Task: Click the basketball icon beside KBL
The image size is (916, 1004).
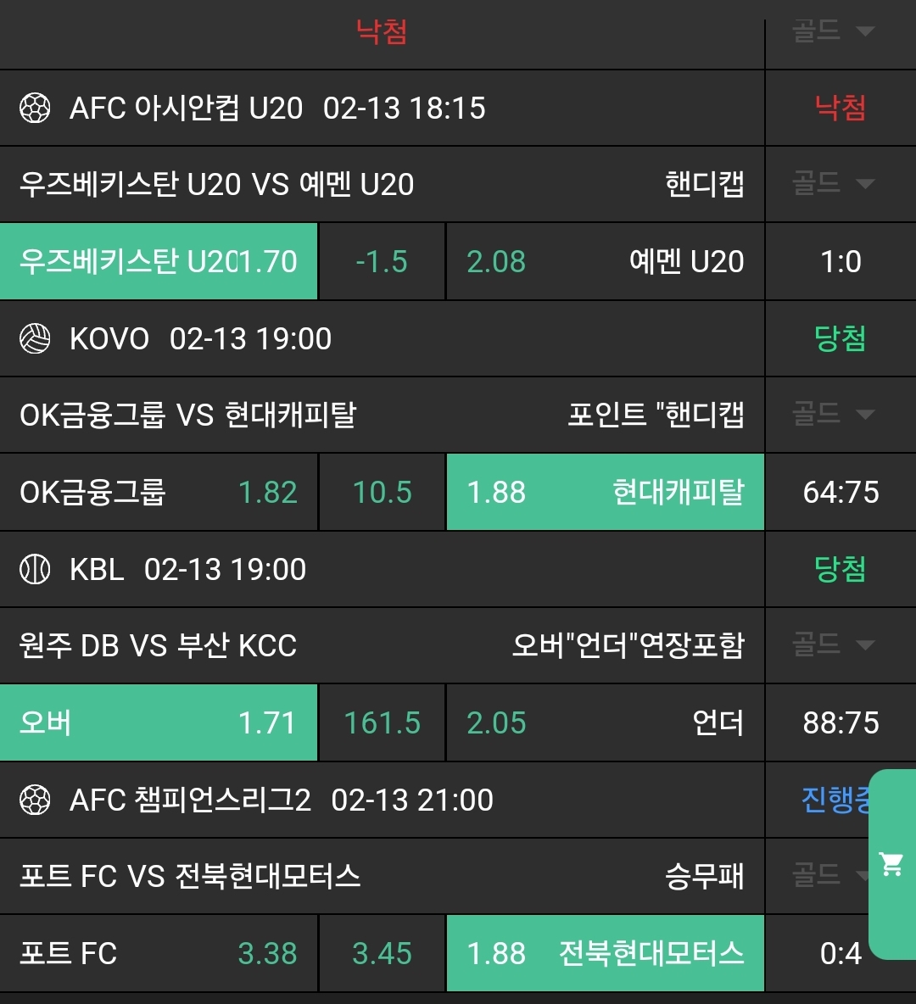Action: (x=35, y=570)
